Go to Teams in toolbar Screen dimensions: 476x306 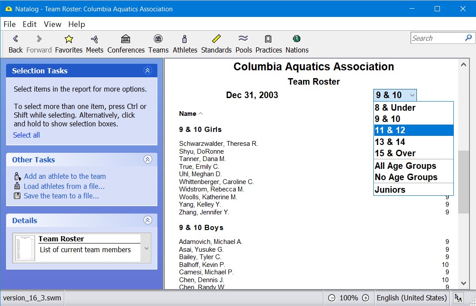point(158,39)
